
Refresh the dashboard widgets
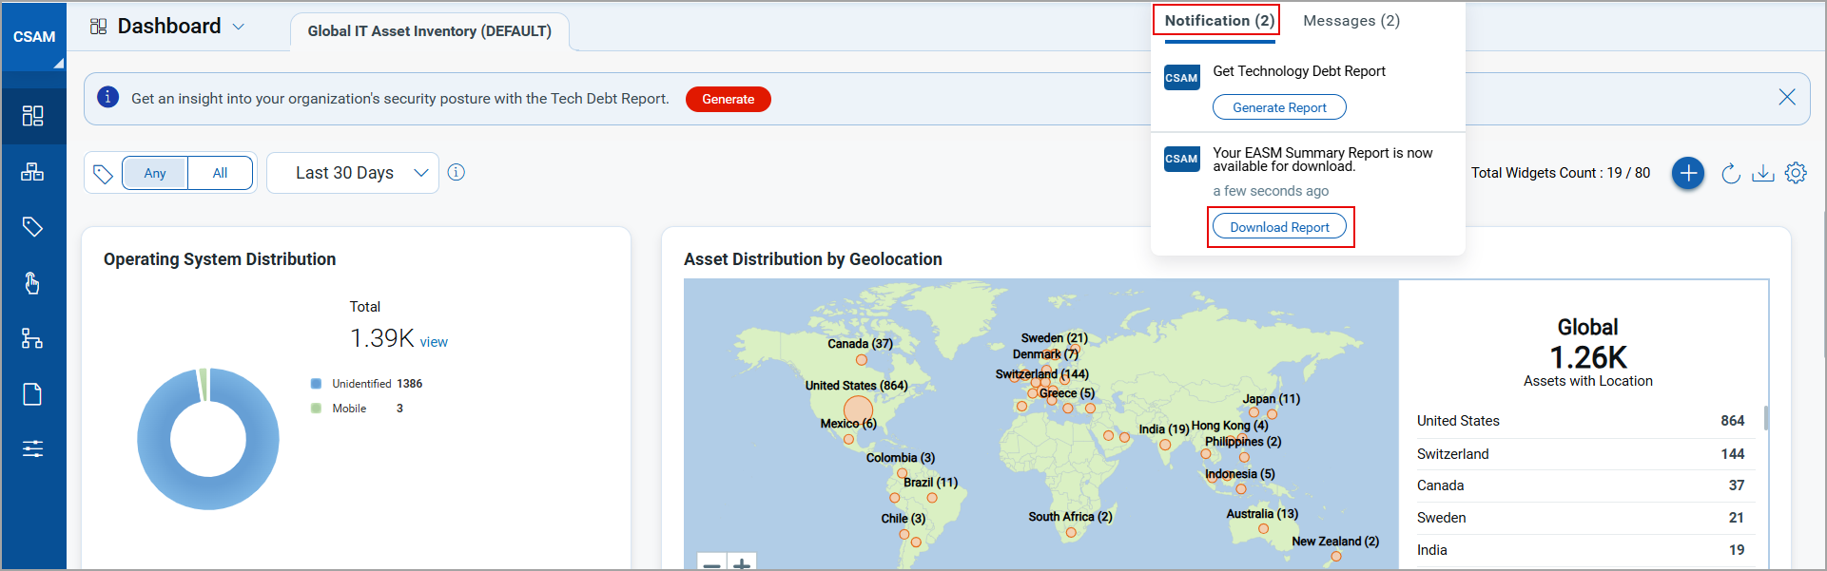pyautogui.click(x=1731, y=173)
